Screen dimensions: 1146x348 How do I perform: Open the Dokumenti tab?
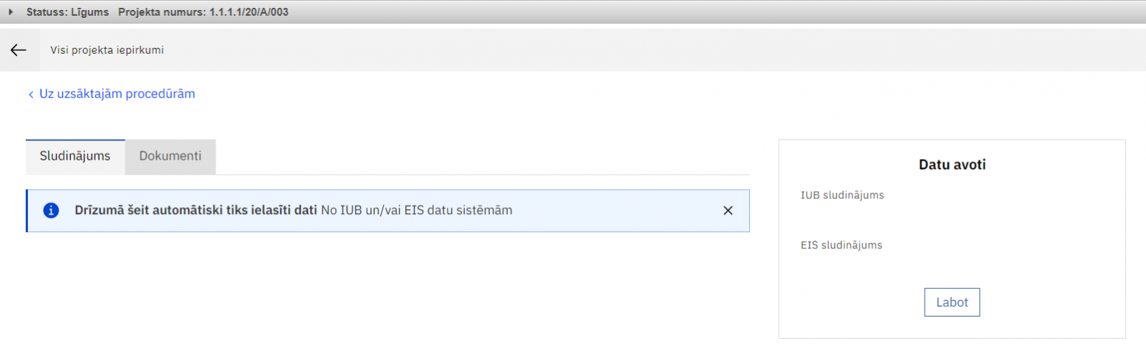170,156
